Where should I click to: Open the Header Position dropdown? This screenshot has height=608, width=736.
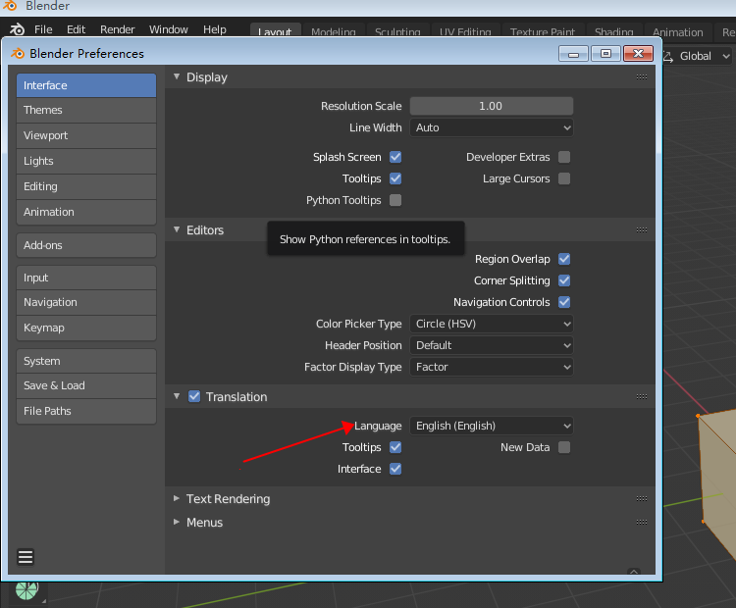pos(492,345)
